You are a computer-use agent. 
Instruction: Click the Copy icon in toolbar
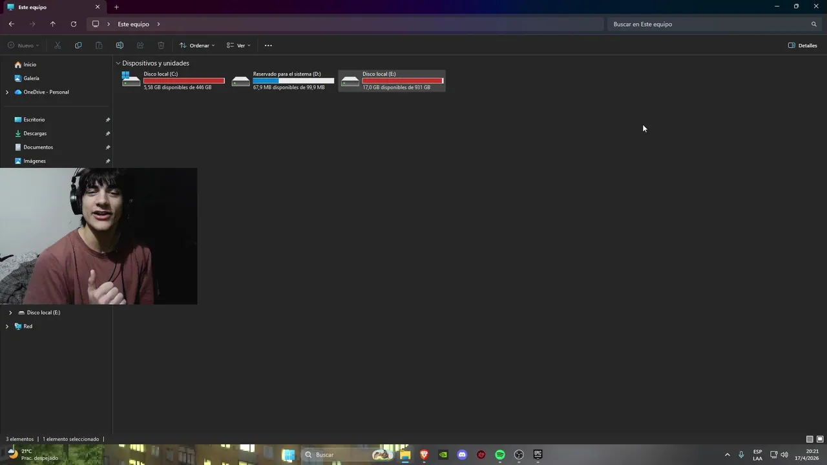point(78,45)
